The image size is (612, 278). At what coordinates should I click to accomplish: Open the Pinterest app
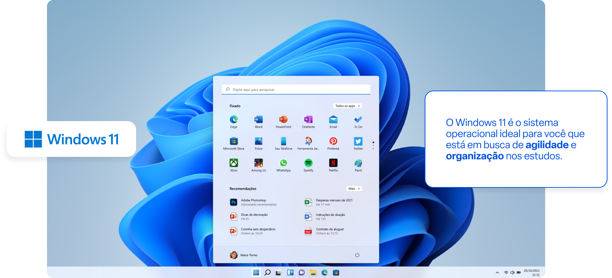tap(333, 143)
